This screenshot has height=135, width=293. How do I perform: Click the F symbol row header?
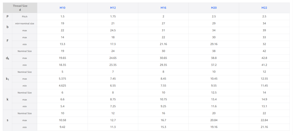point(8,41)
